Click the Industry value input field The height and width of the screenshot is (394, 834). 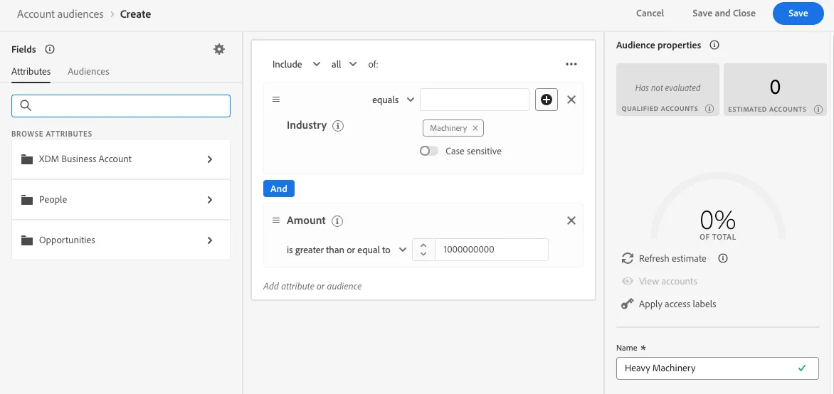pyautogui.click(x=475, y=100)
